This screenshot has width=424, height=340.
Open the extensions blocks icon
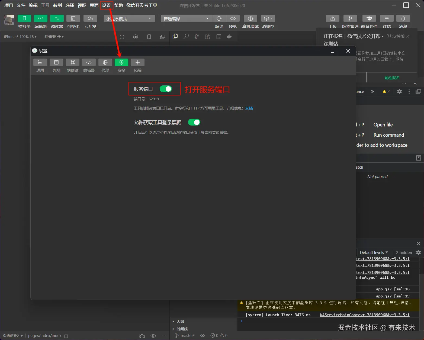click(208, 36)
